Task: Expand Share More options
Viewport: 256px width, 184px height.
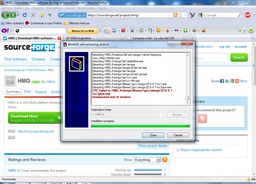Action: pos(244,81)
